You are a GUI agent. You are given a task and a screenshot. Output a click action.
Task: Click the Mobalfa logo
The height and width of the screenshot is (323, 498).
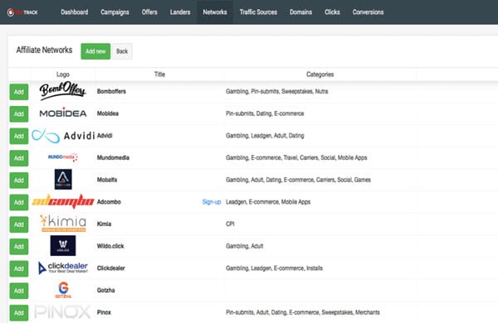[x=63, y=179]
